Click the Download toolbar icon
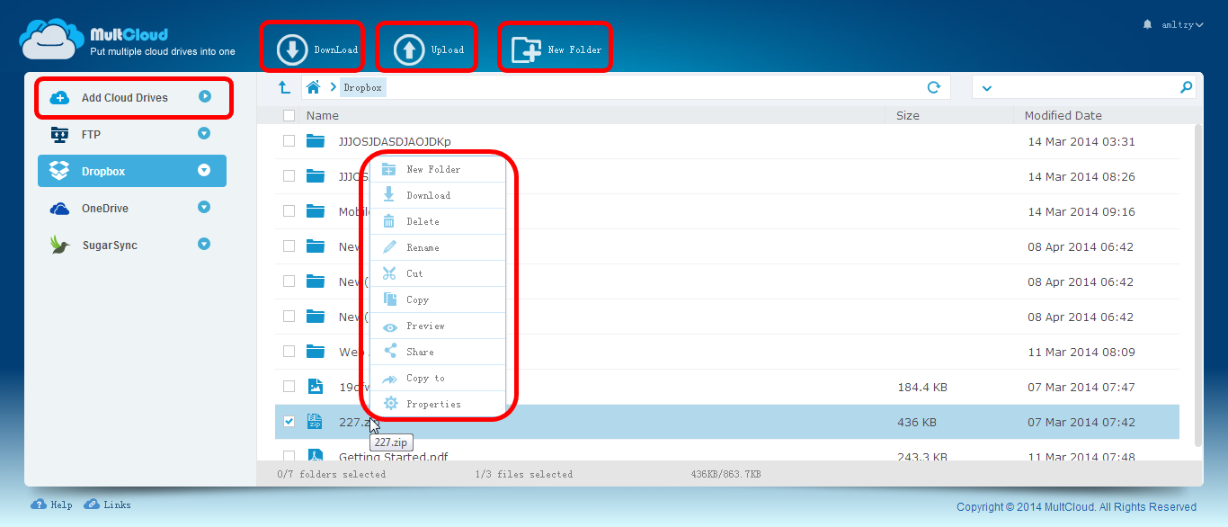Viewport: 1228px width, 527px height. click(x=292, y=49)
